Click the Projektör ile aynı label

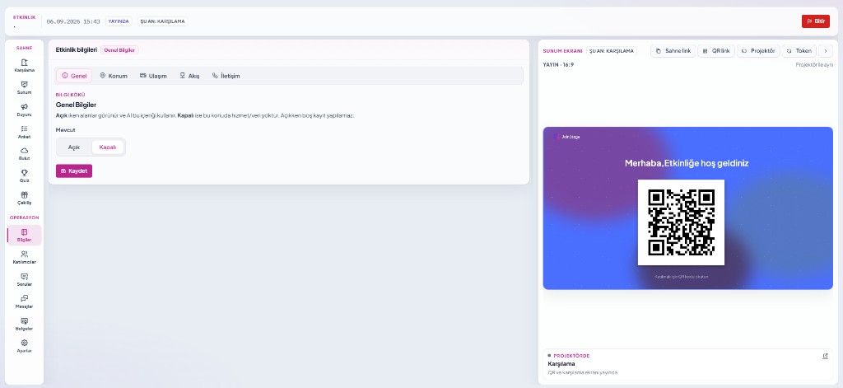814,64
